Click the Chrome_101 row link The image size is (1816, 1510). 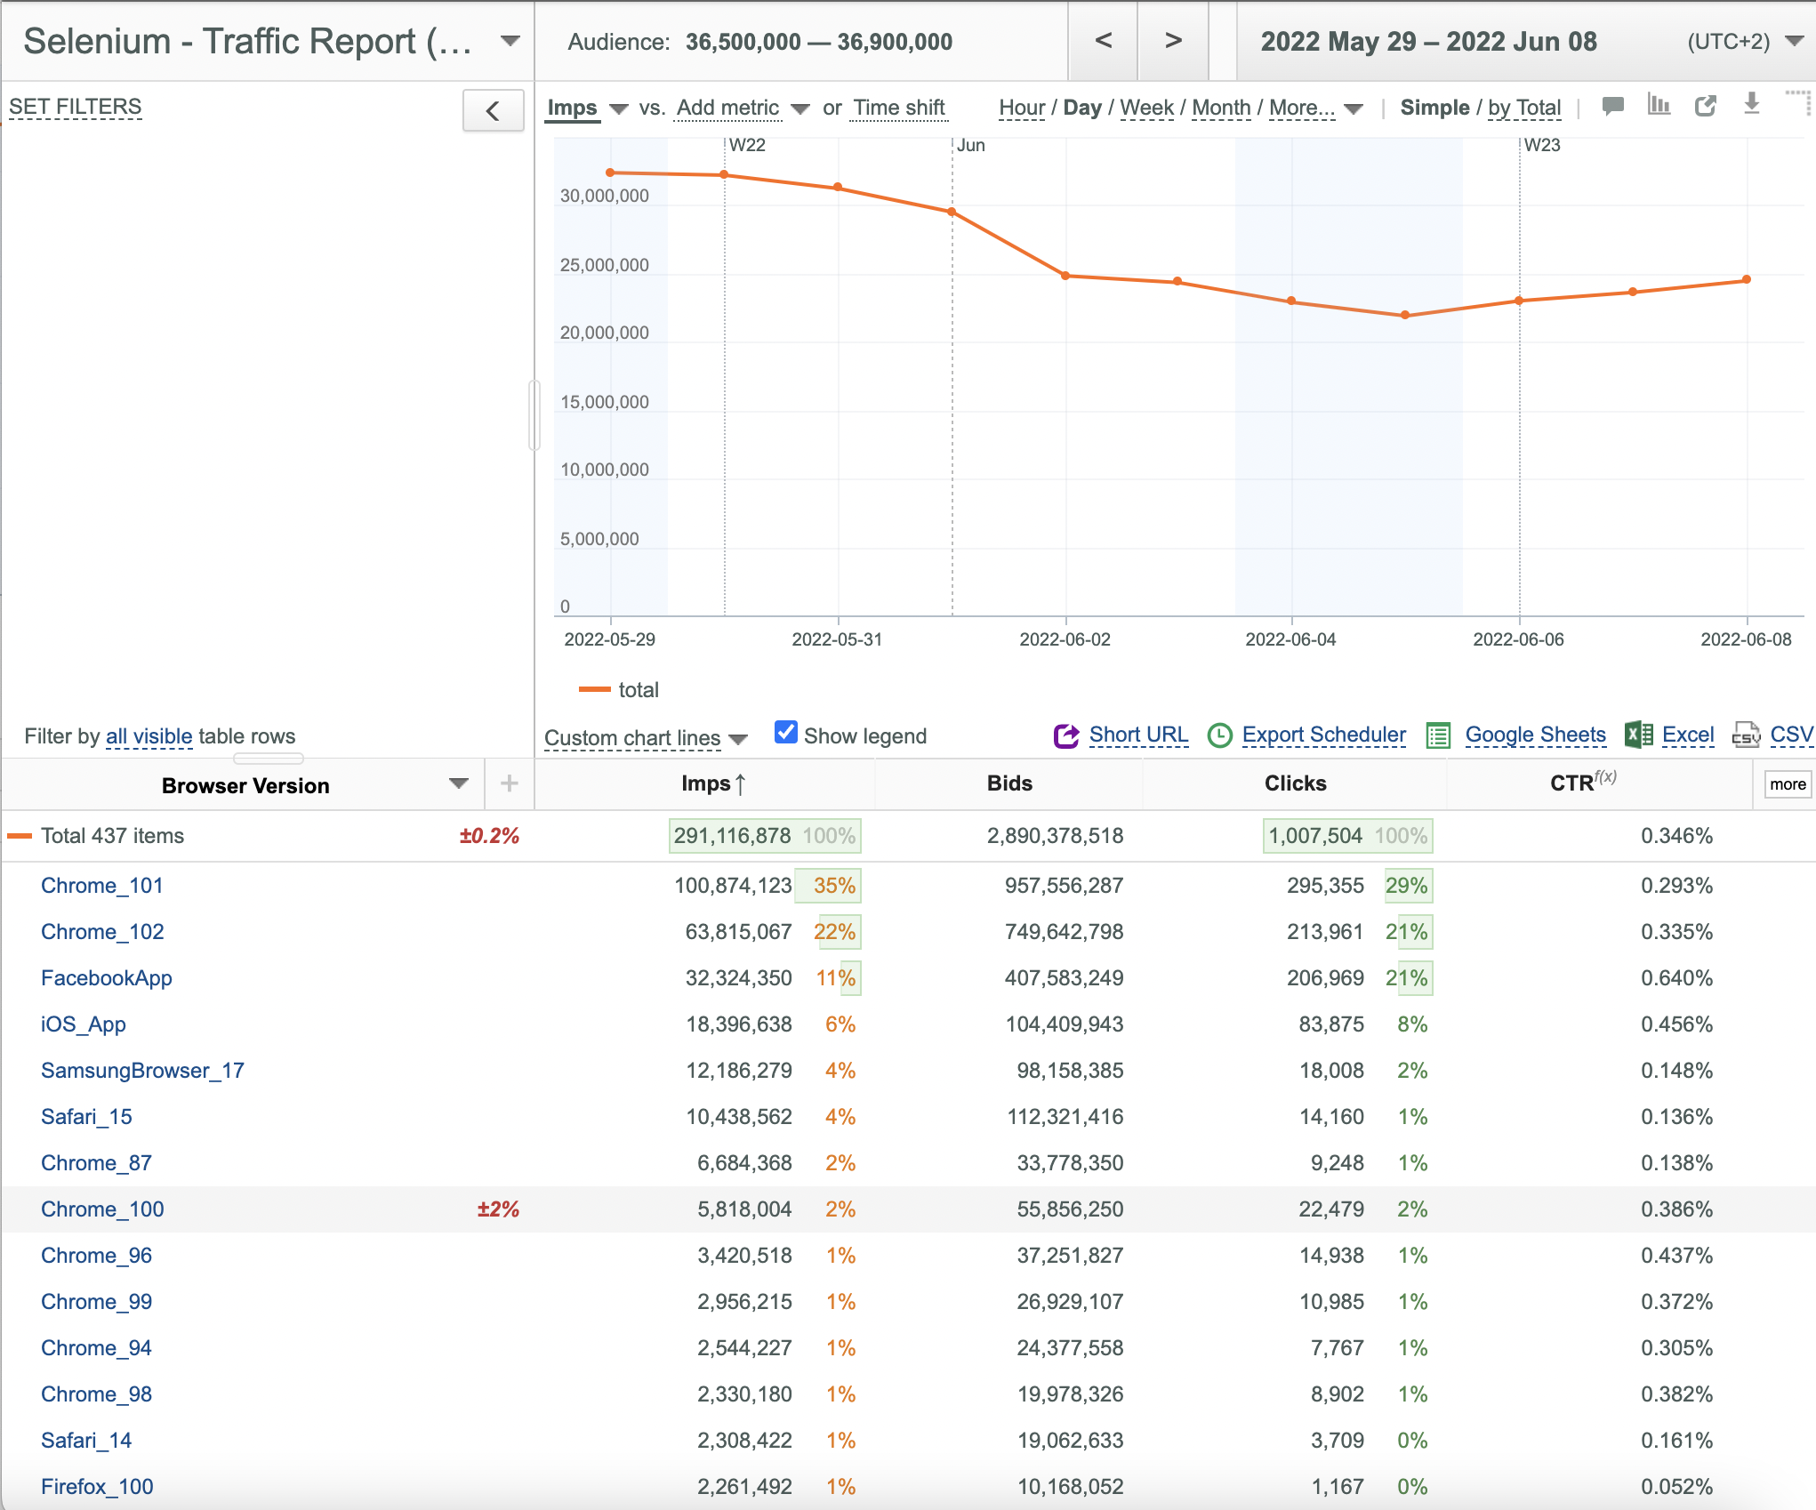pyautogui.click(x=101, y=886)
